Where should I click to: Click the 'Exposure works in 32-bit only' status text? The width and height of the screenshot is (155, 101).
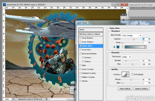(x=30, y=99)
